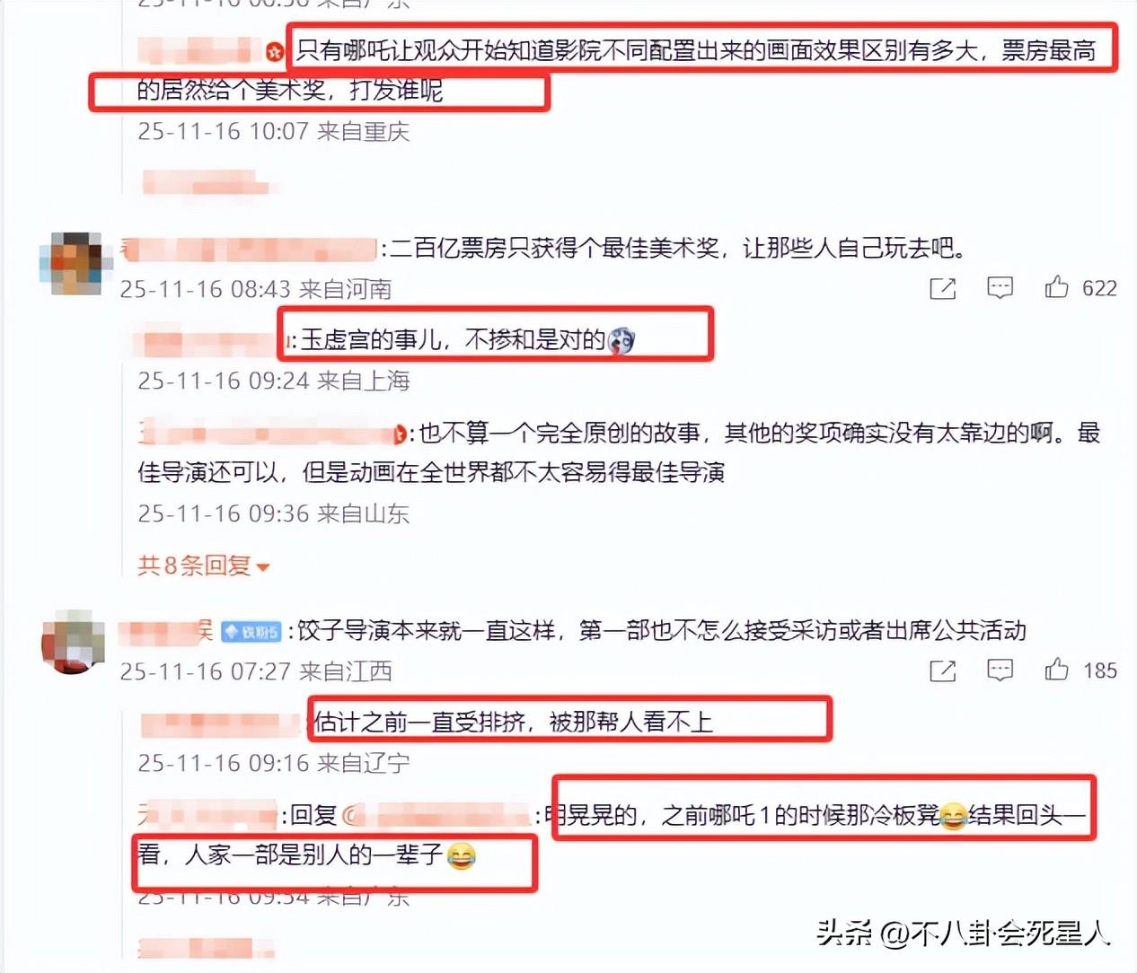Click the 头条 @不八卦会死星人 watermark
Viewport: 1137px width, 973px height.
964,934
